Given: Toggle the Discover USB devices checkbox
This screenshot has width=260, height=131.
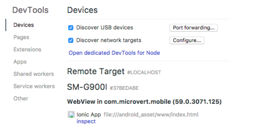Looking at the screenshot, I should (x=71, y=28).
